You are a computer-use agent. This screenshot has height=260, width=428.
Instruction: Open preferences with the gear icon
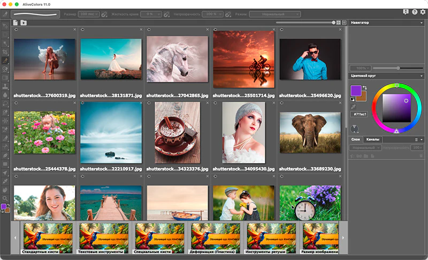tap(423, 12)
